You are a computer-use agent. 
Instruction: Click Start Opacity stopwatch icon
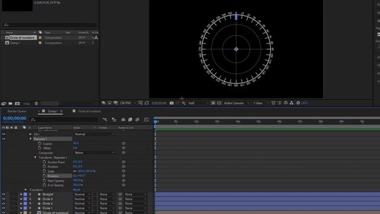point(44,181)
